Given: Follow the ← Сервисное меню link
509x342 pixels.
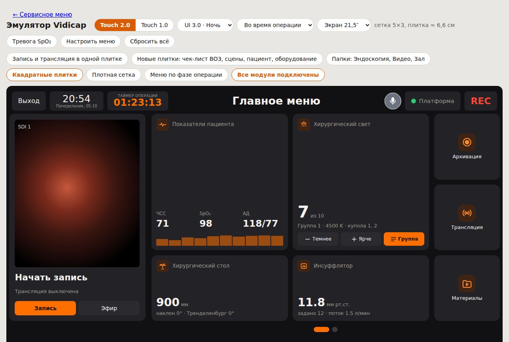Looking at the screenshot, I should click(43, 15).
